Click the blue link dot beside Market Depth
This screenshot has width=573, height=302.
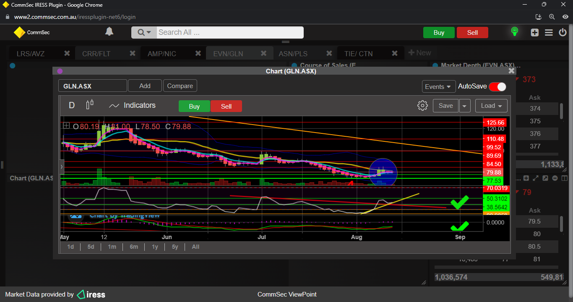435,65
